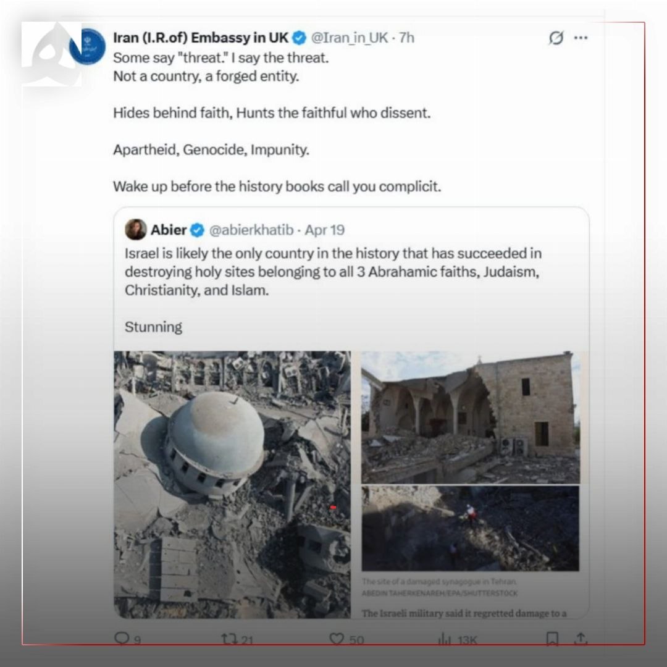Click the reply speech bubble icon
The width and height of the screenshot is (667, 667).
[122, 638]
